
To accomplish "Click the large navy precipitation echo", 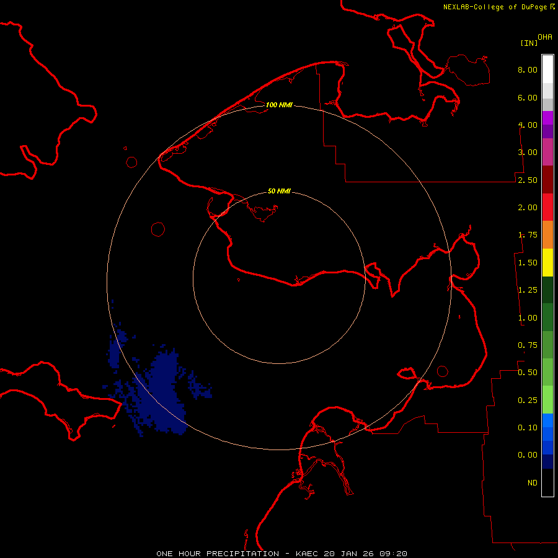I will point(162,391).
